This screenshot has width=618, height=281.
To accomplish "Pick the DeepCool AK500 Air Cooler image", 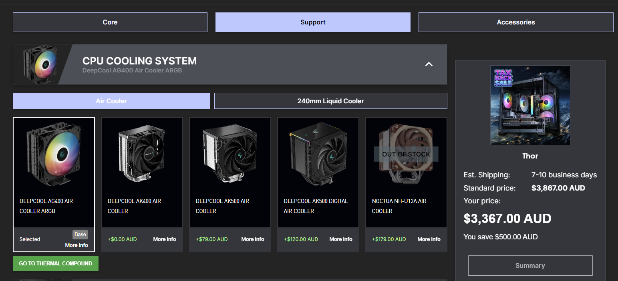I will coord(230,154).
